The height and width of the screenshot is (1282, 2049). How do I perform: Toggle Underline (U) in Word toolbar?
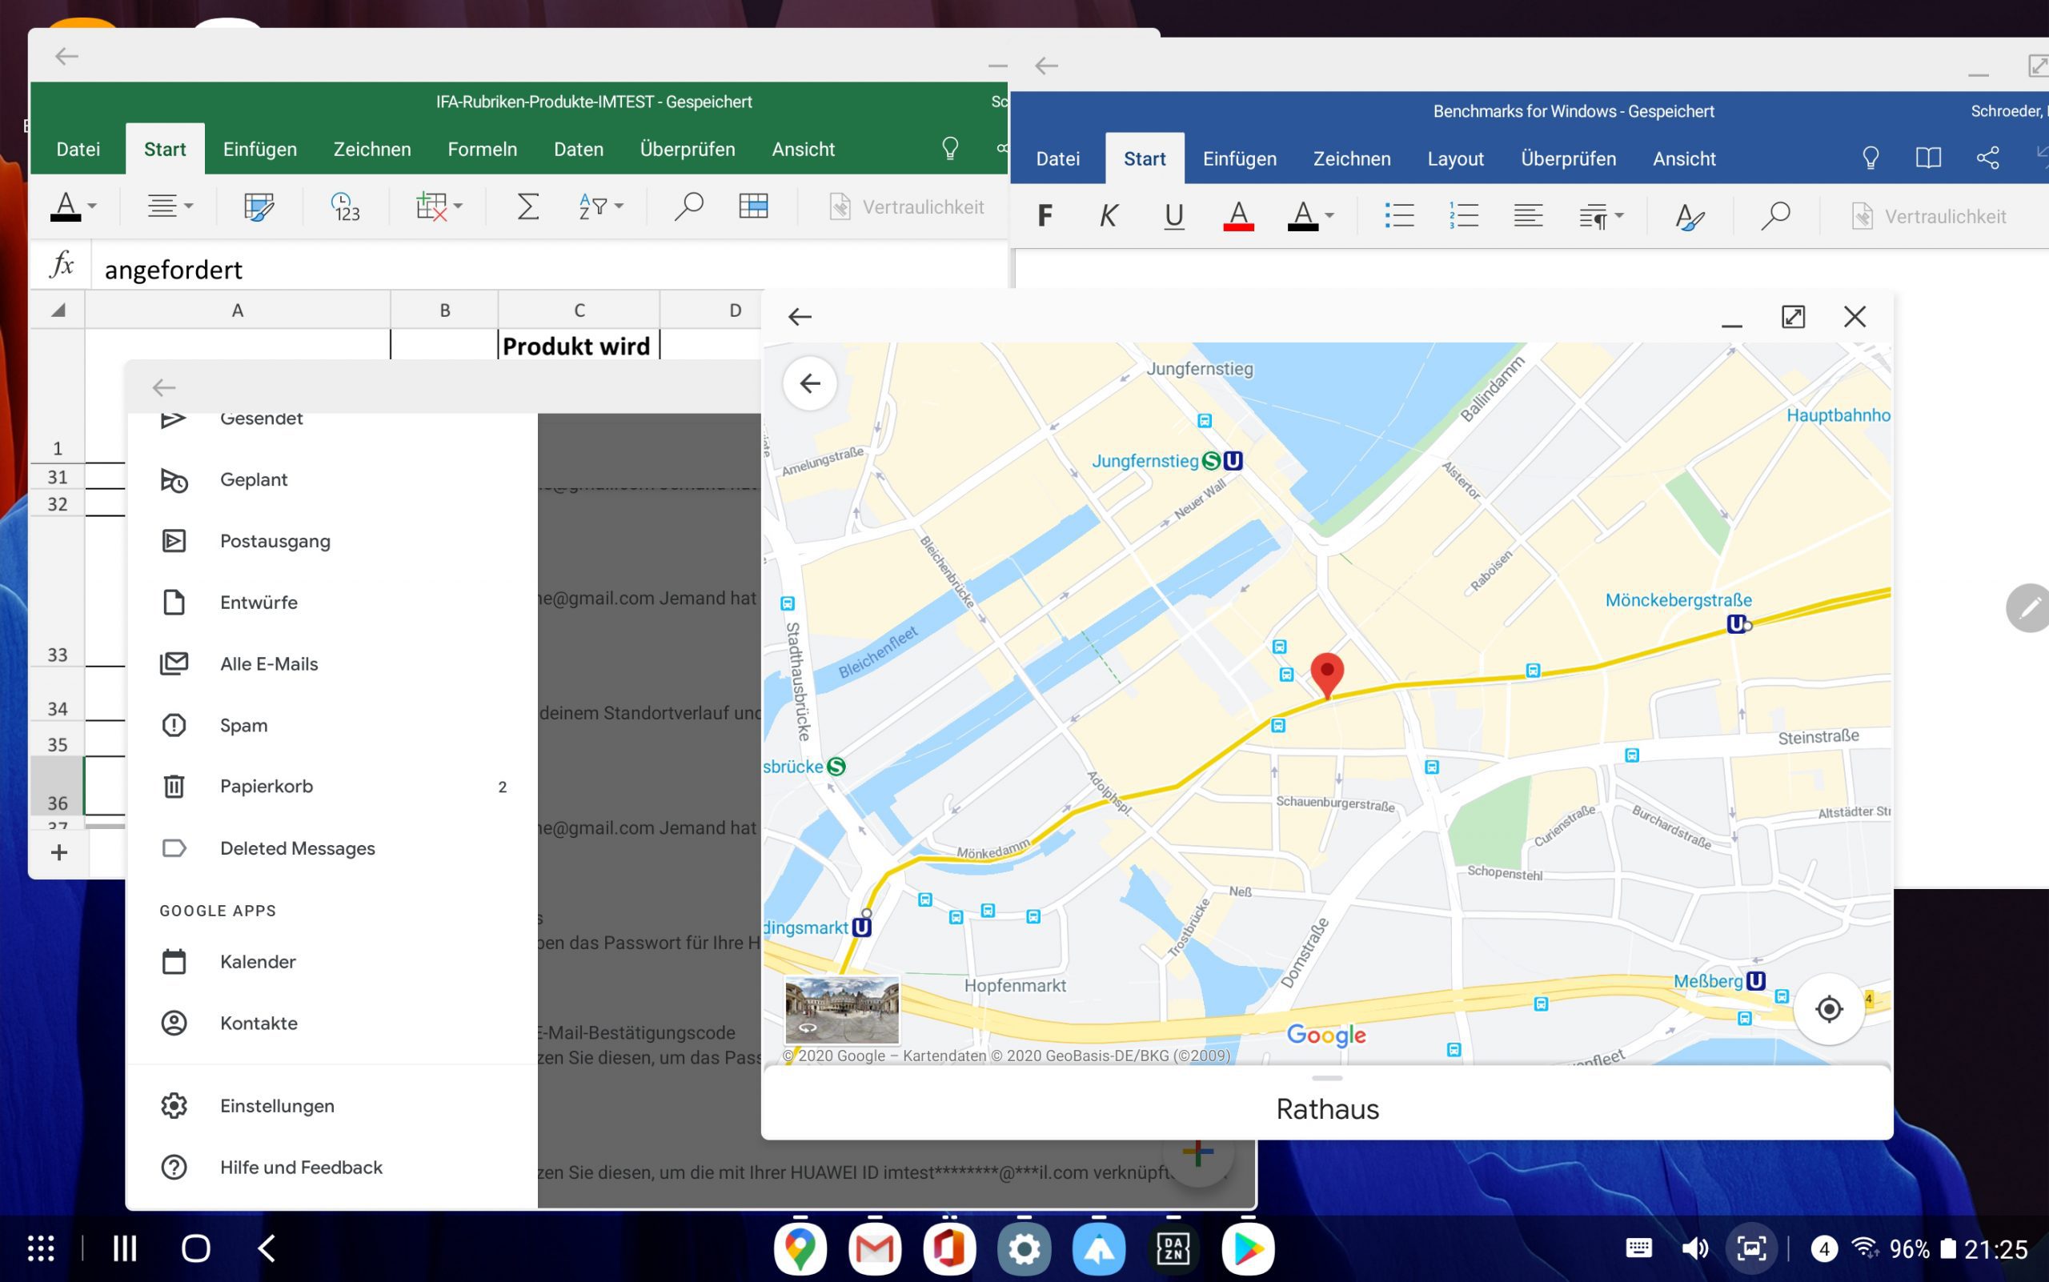click(1173, 216)
